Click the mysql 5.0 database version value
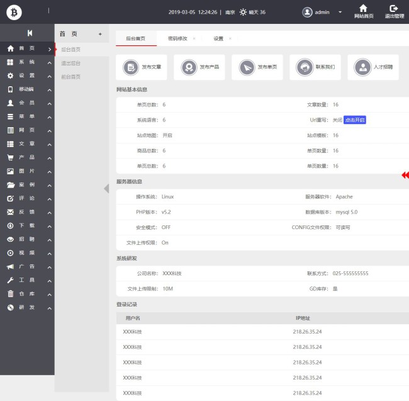409x401 pixels. [x=347, y=212]
